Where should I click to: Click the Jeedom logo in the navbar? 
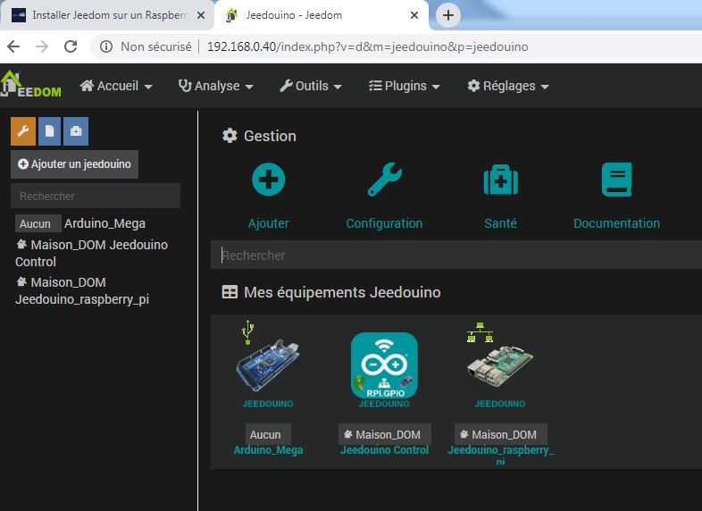point(30,84)
